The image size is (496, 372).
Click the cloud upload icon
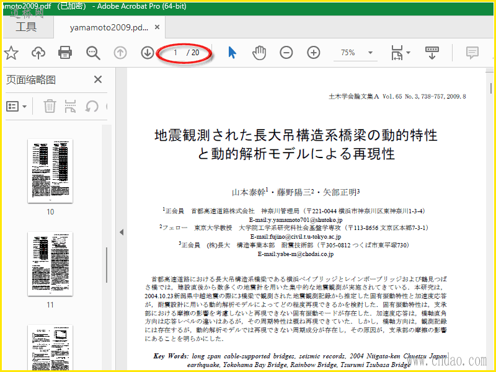click(x=38, y=53)
